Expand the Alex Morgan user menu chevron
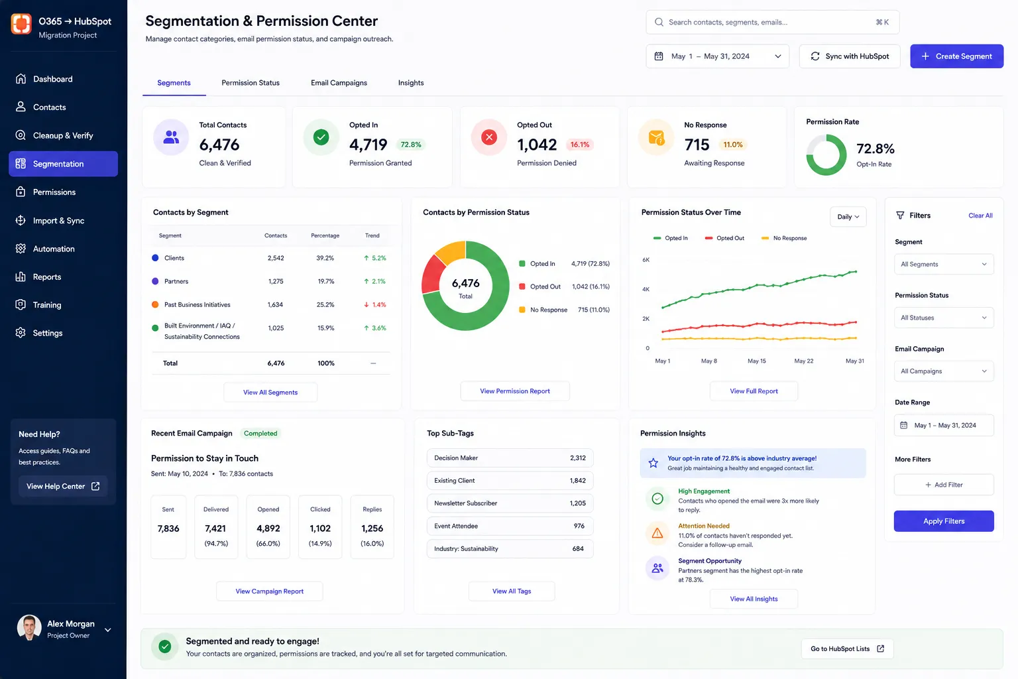The height and width of the screenshot is (679, 1018). 108,630
